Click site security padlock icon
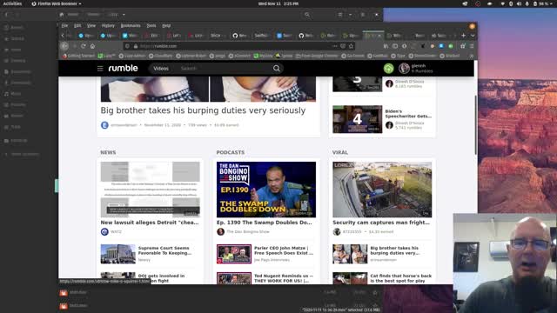 (x=136, y=46)
